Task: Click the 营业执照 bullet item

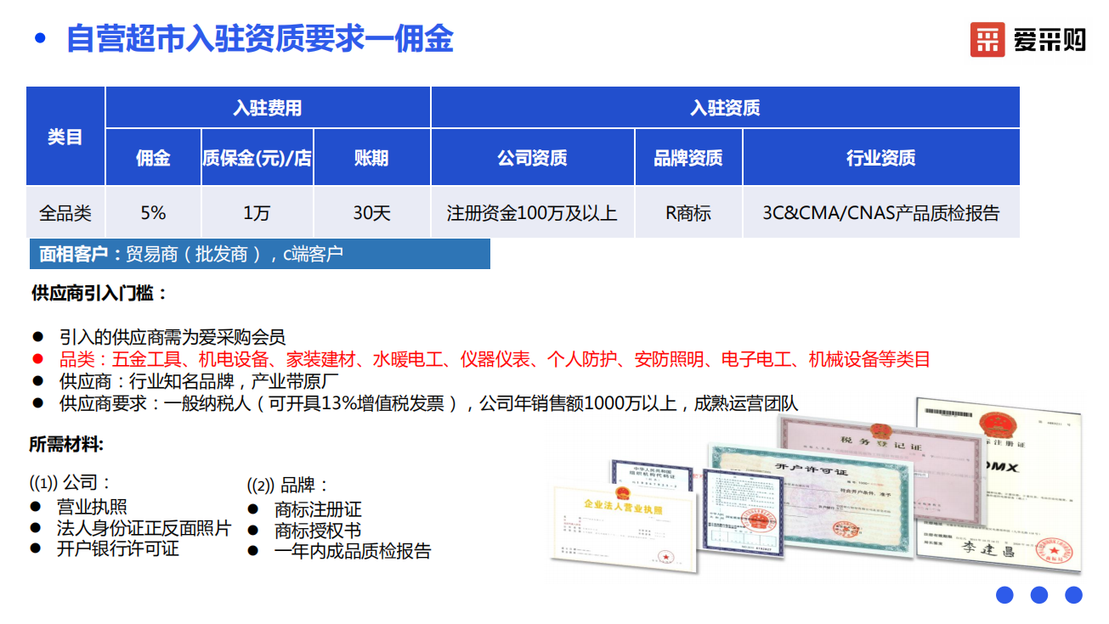Action: pos(92,507)
